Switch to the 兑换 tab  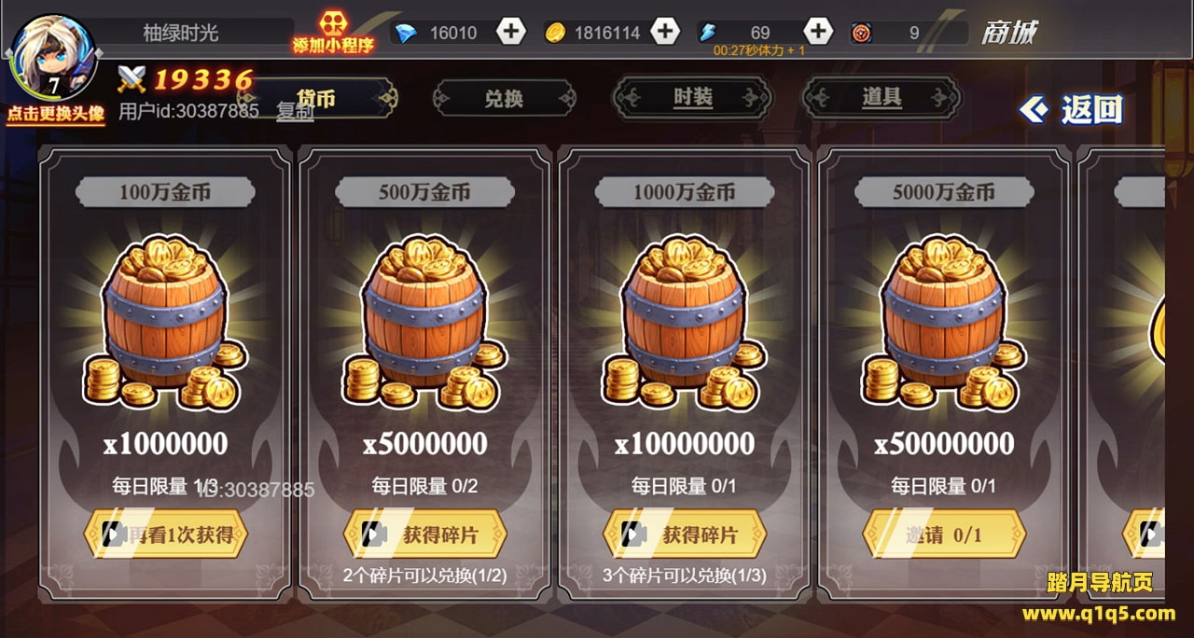click(504, 98)
